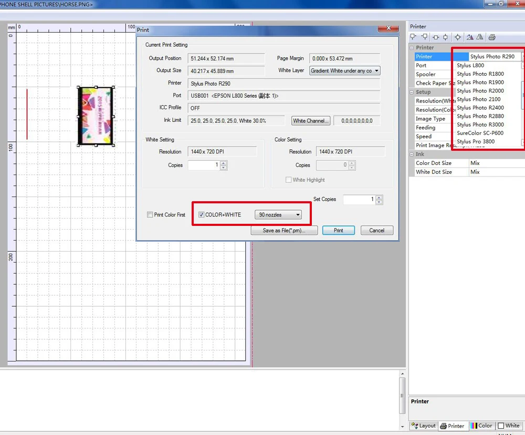Select the Printer property row
Screen dimensions: 525x435
pos(442,56)
